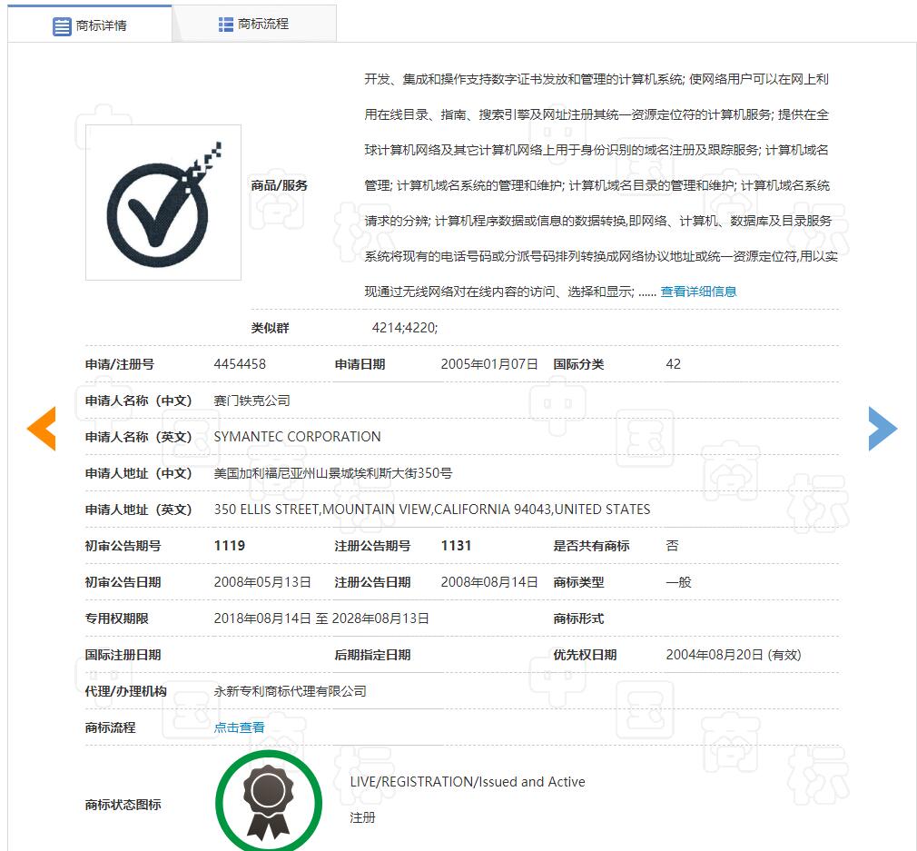Click the 申请/注册号 label
The width and height of the screenshot is (917, 851).
click(120, 364)
